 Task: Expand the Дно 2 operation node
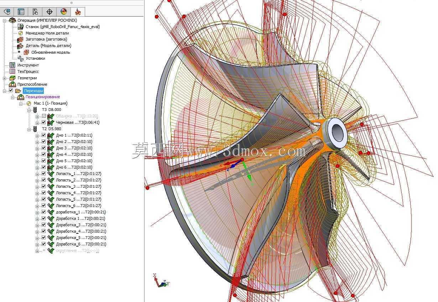[37, 142]
